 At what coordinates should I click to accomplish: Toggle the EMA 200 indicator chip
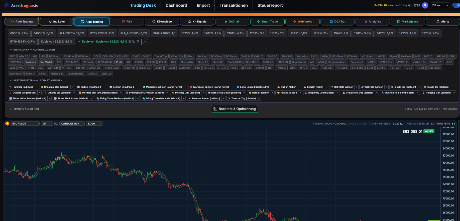pyautogui.click(x=287, y=56)
